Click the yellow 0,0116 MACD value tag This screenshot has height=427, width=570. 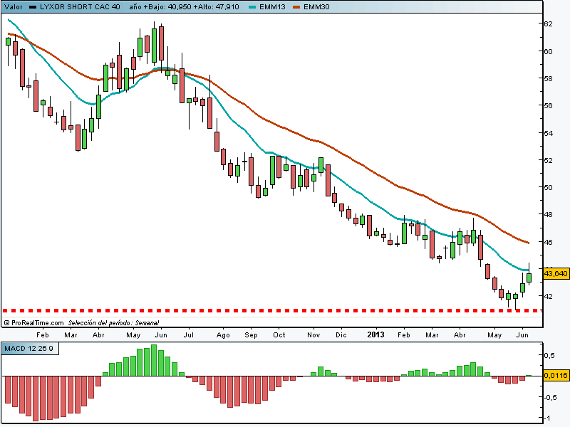(556, 375)
